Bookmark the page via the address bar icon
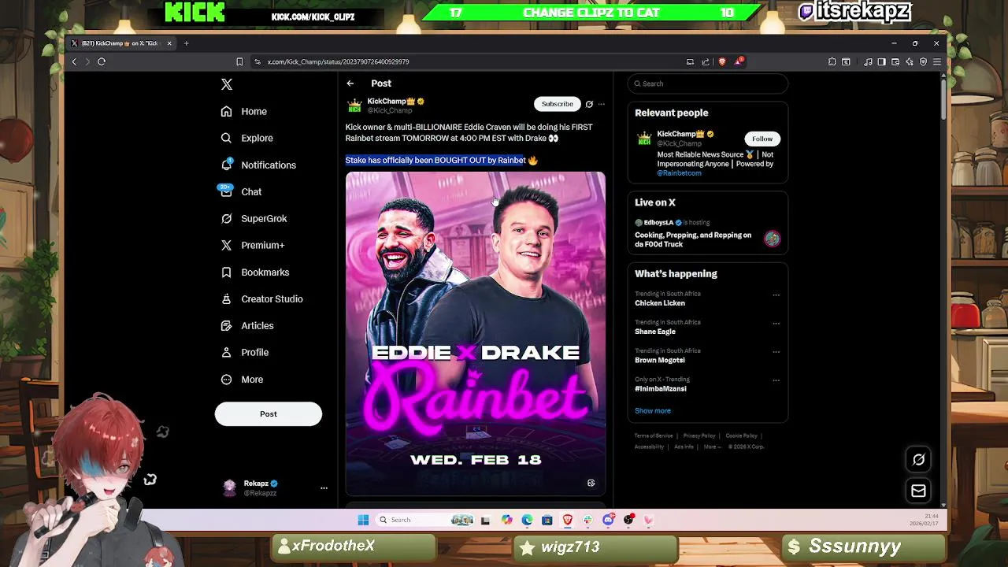Viewport: 1008px width, 567px height. [239, 61]
